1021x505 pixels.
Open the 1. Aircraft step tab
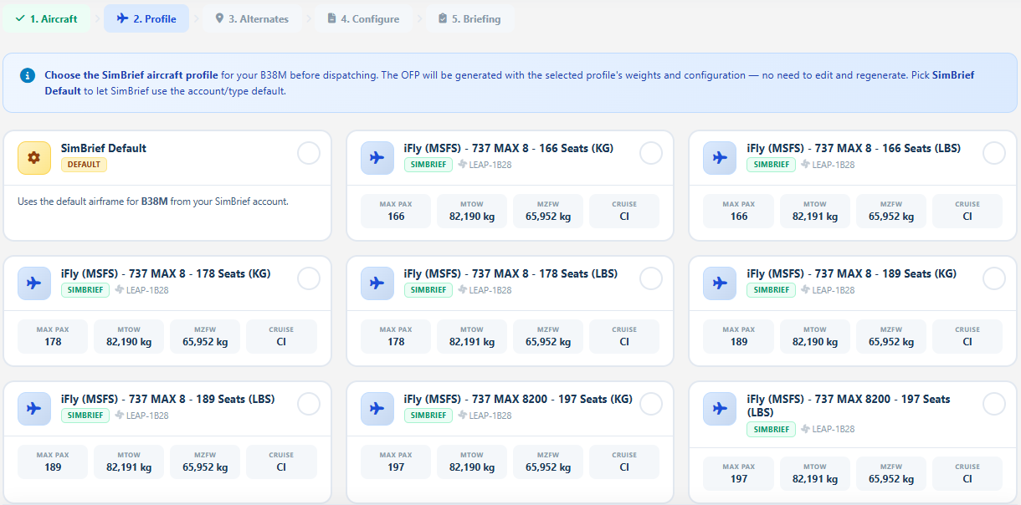click(46, 18)
